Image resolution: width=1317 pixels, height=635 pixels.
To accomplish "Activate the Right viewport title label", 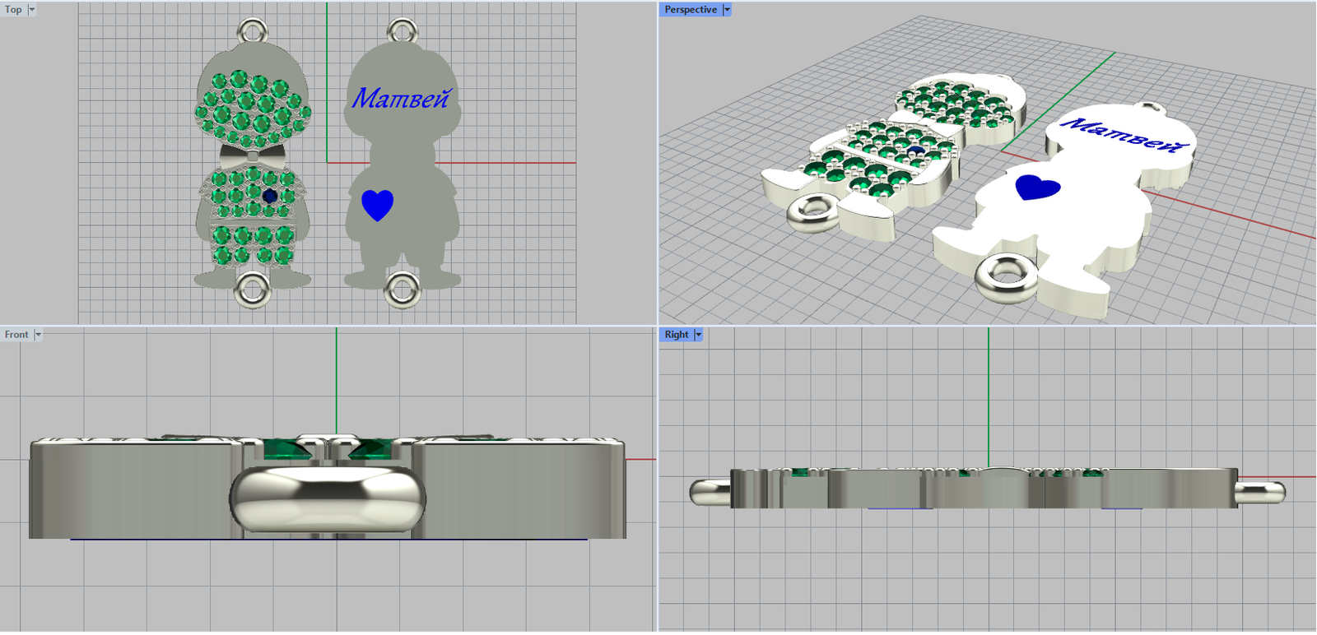I will 677,335.
